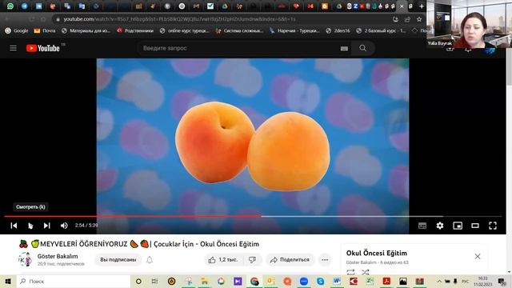The width and height of the screenshot is (512, 288).
Task: Switch to the Gmail browser tab
Action: click(x=196, y=6)
